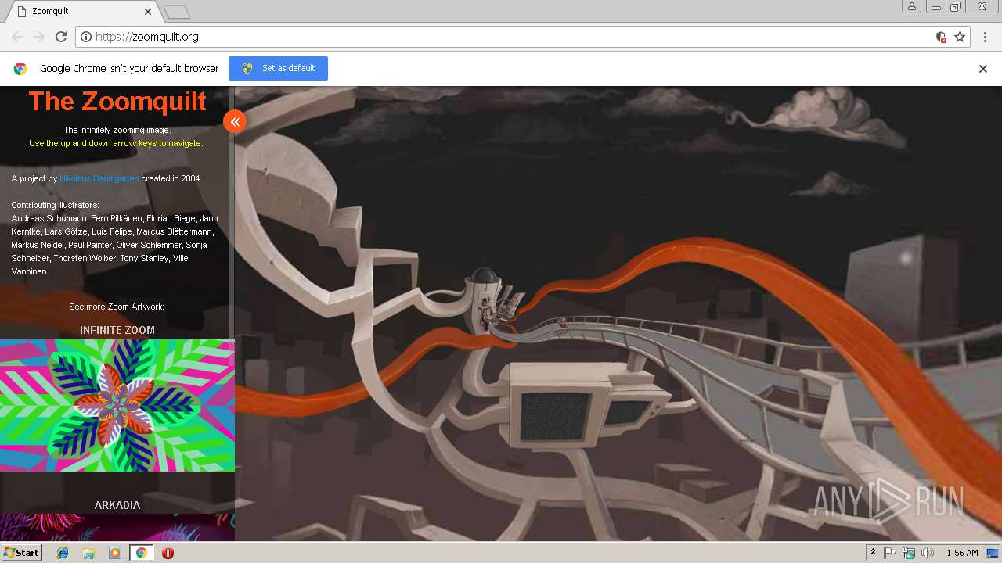The image size is (1002, 563).
Task: Close the Zoomquilt tab
Action: point(148,12)
